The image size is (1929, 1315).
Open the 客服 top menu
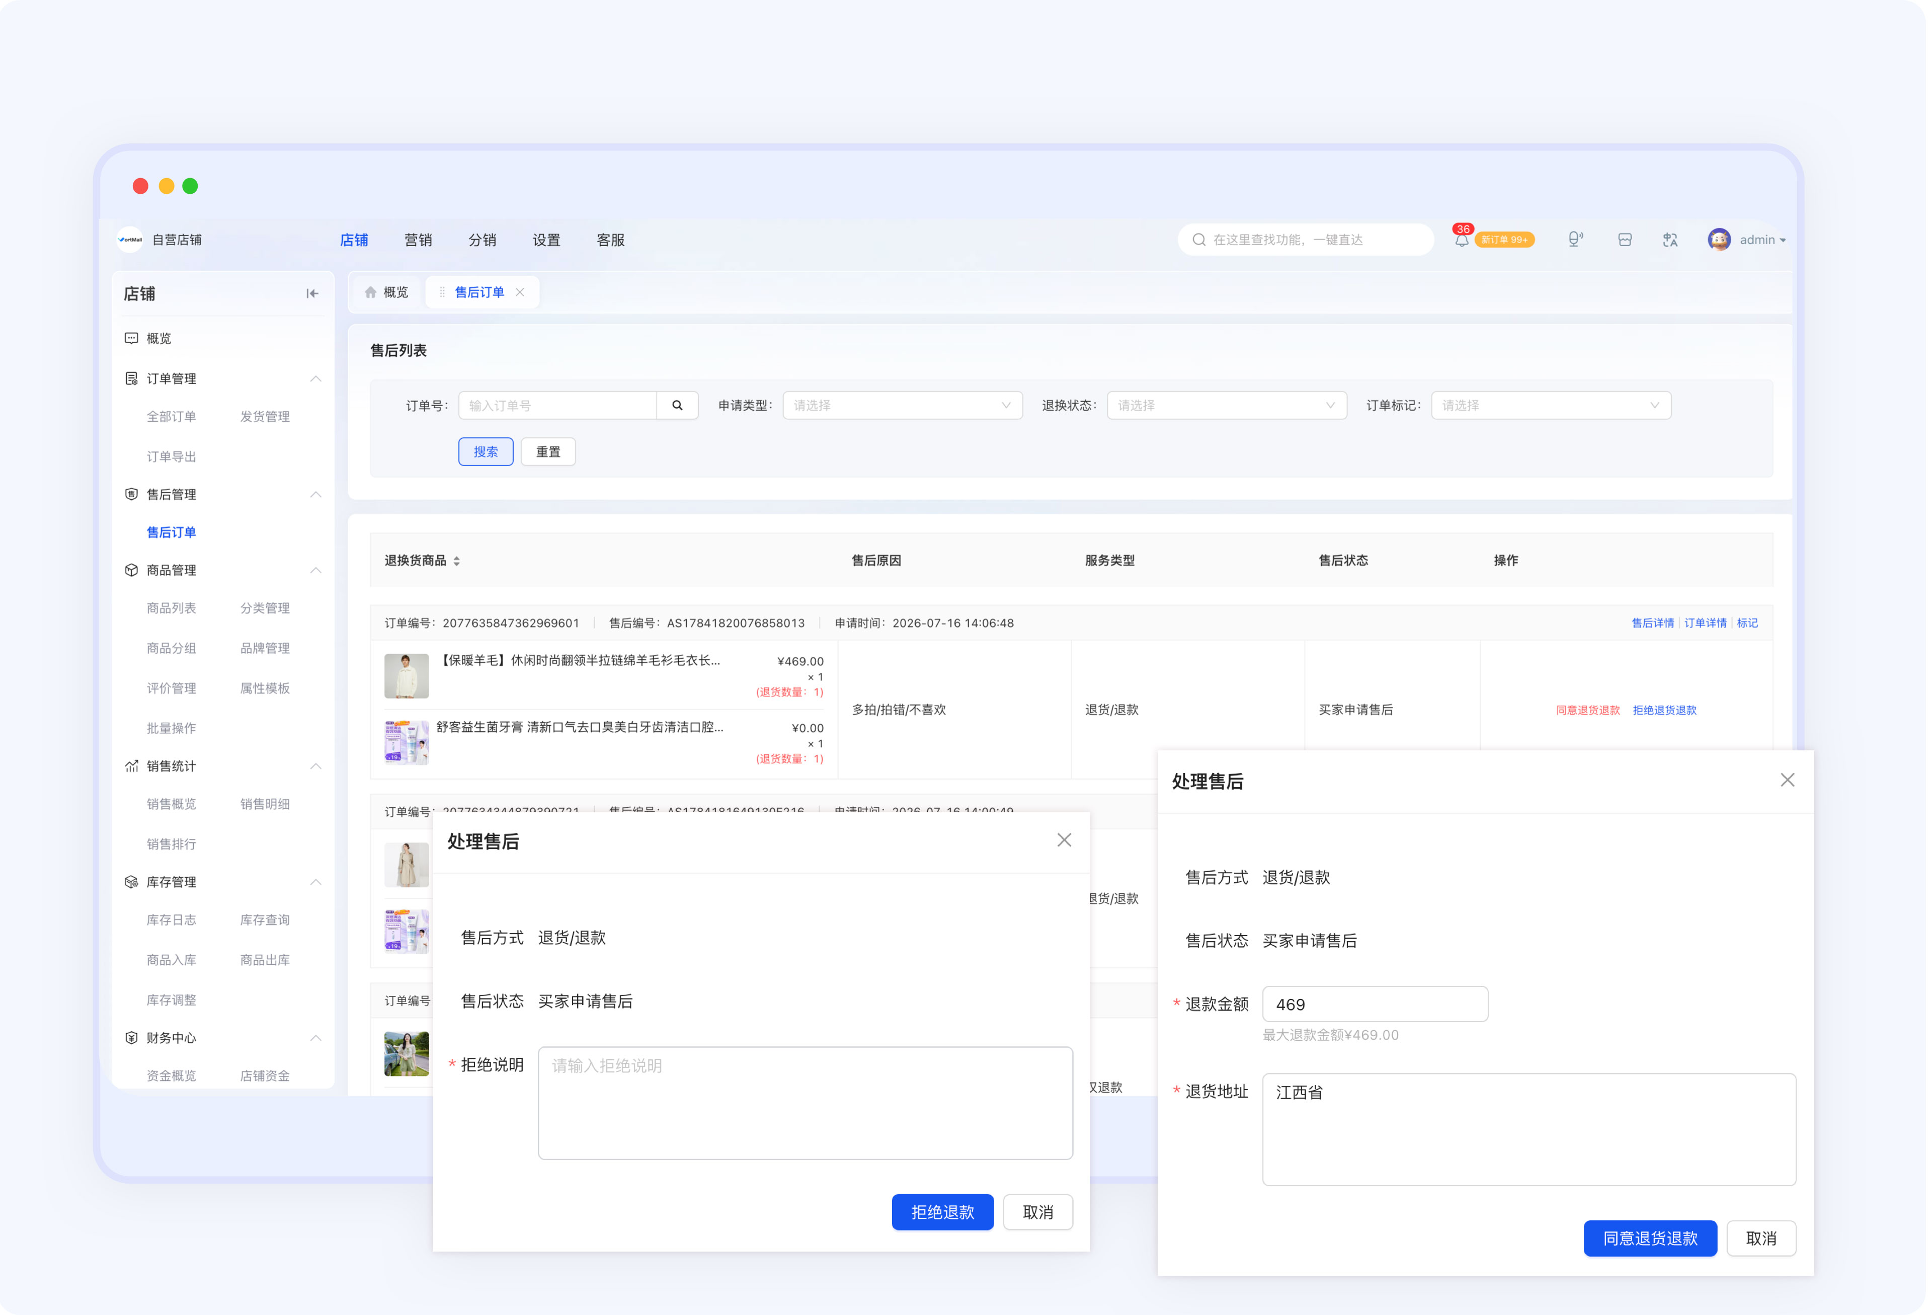pos(610,240)
